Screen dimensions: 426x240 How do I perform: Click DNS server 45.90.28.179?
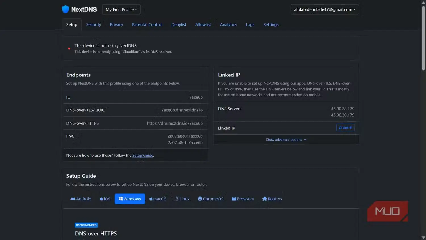click(x=343, y=109)
